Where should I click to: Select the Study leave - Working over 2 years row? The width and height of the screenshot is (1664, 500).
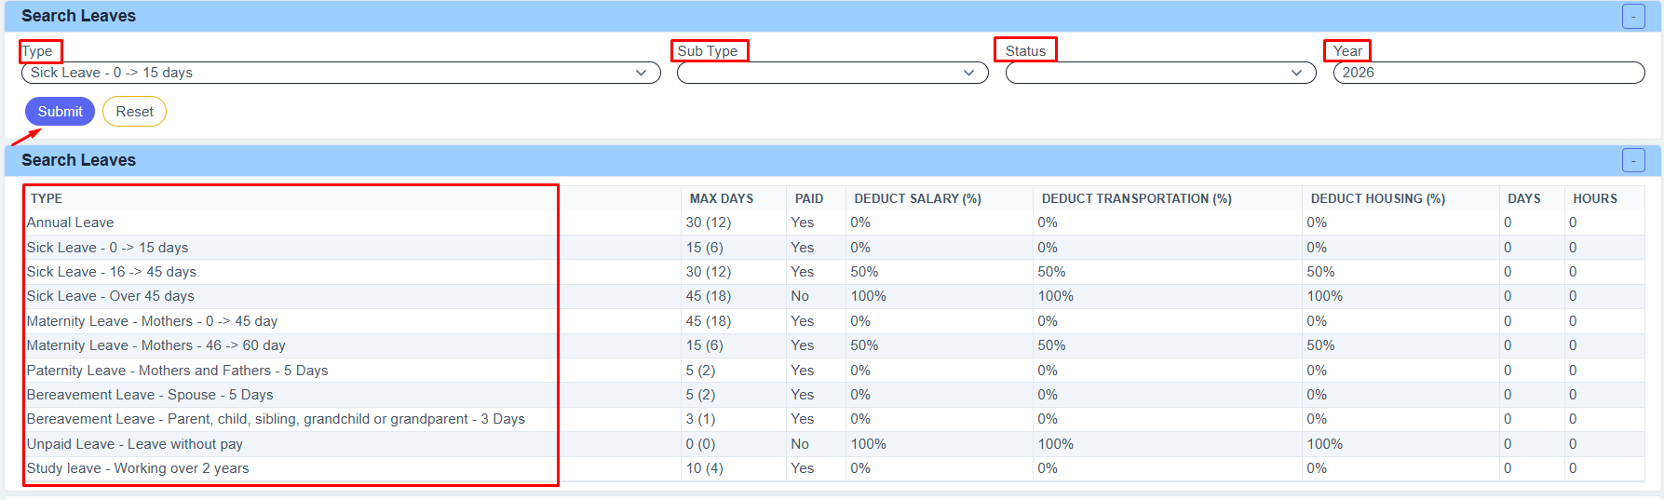[833, 468]
